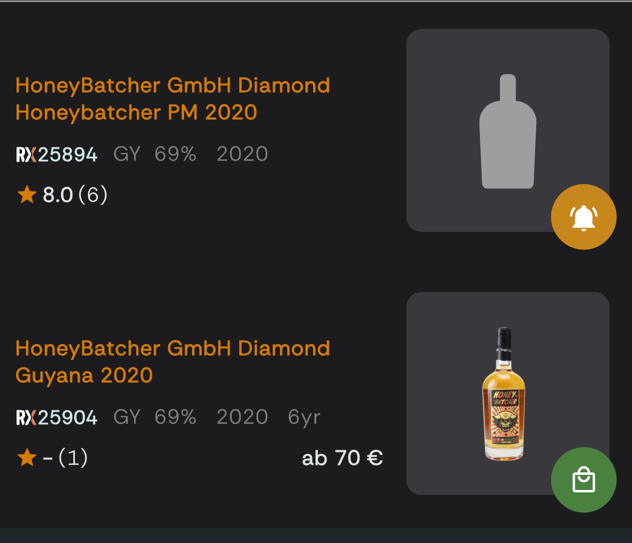
Task: Select the ID number 25904
Action: tap(67, 417)
